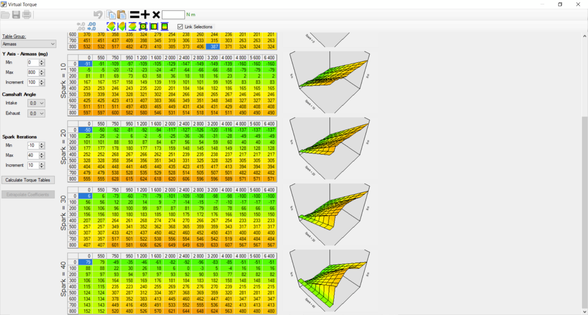
Task: Click the first dashed-corner interpolate icon
Action: point(111,26)
